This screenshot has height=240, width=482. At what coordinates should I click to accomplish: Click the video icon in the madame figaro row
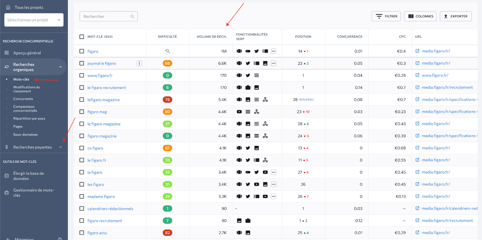click(x=265, y=196)
